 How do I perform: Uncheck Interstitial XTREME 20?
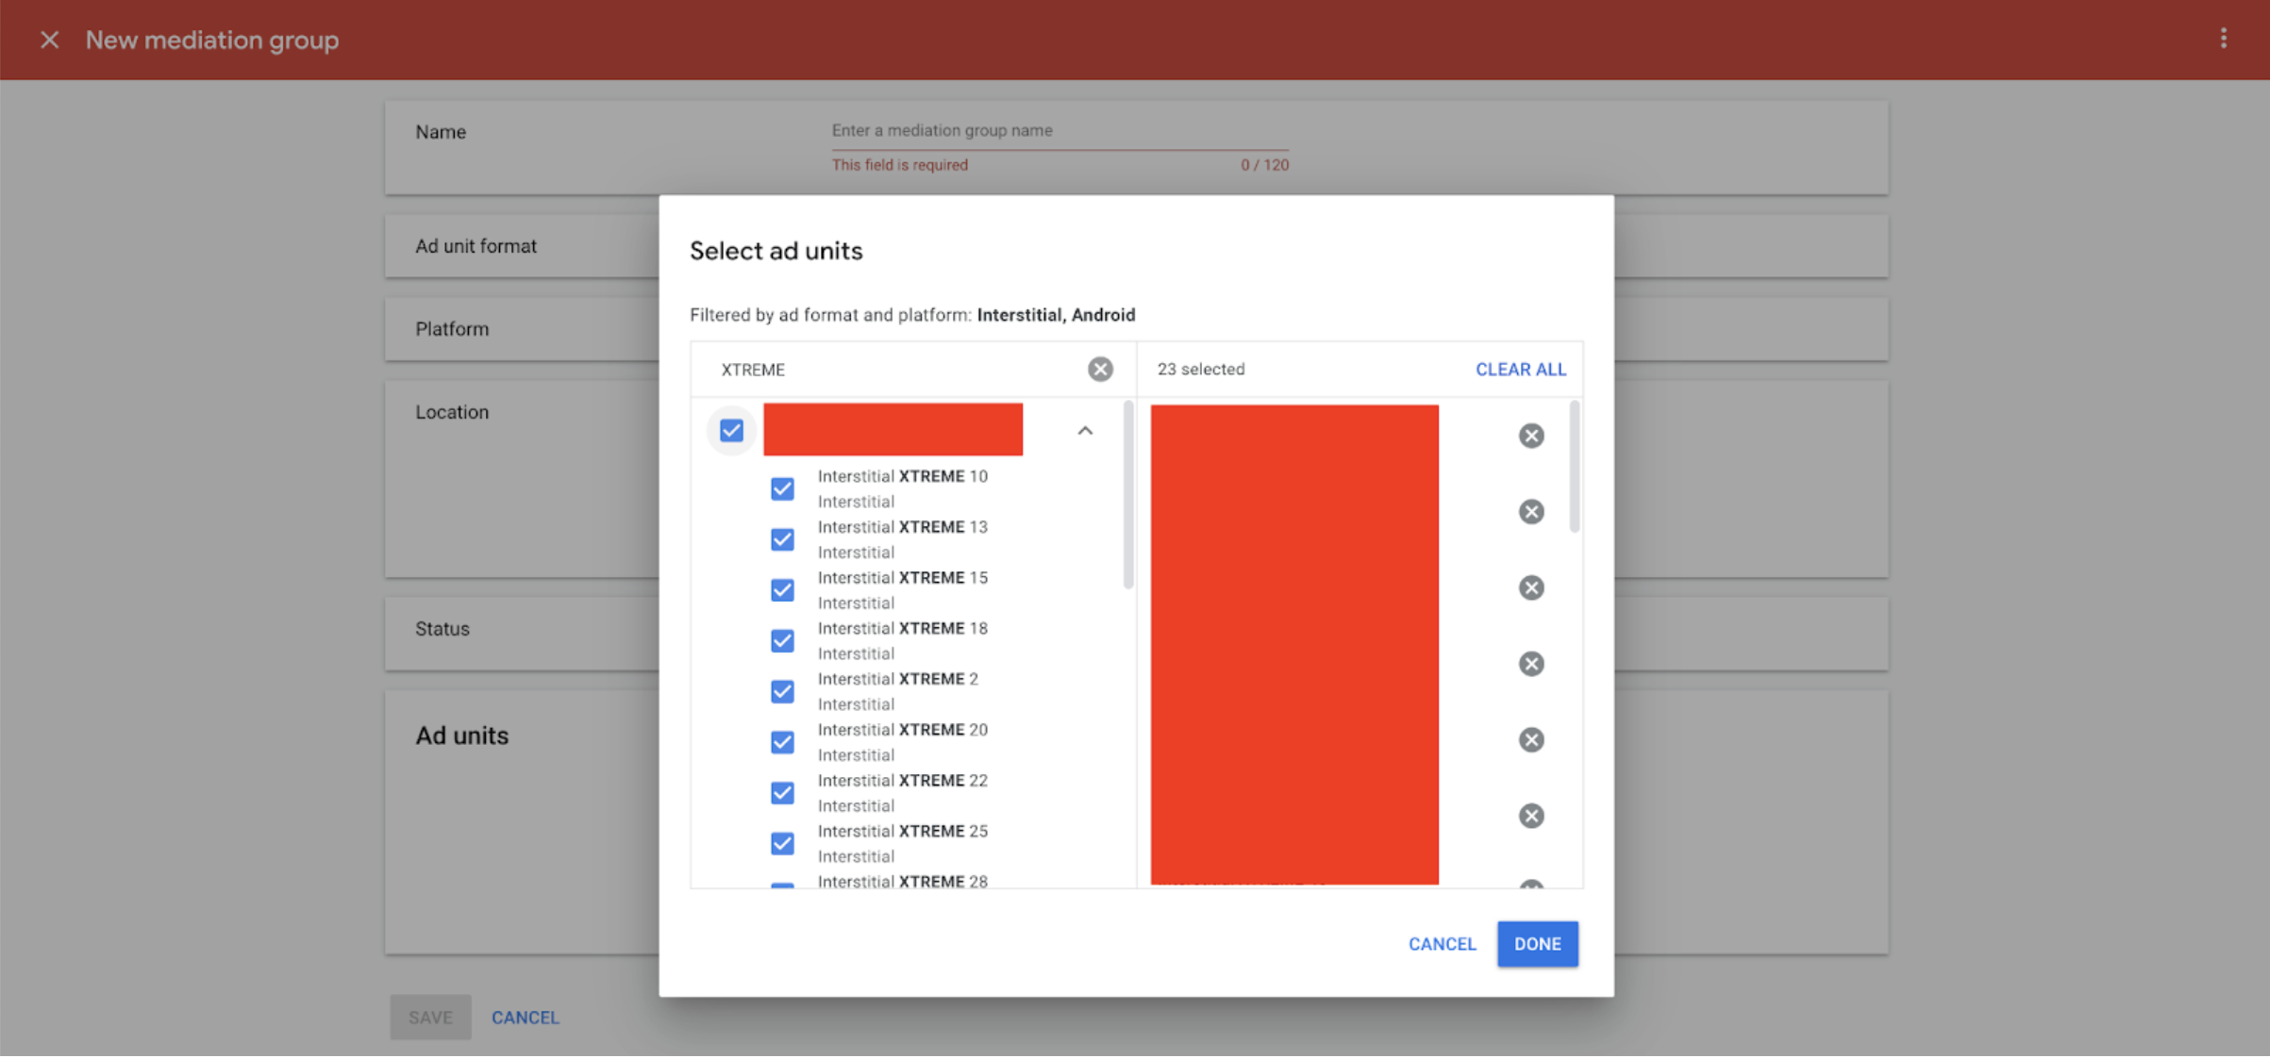(x=782, y=742)
